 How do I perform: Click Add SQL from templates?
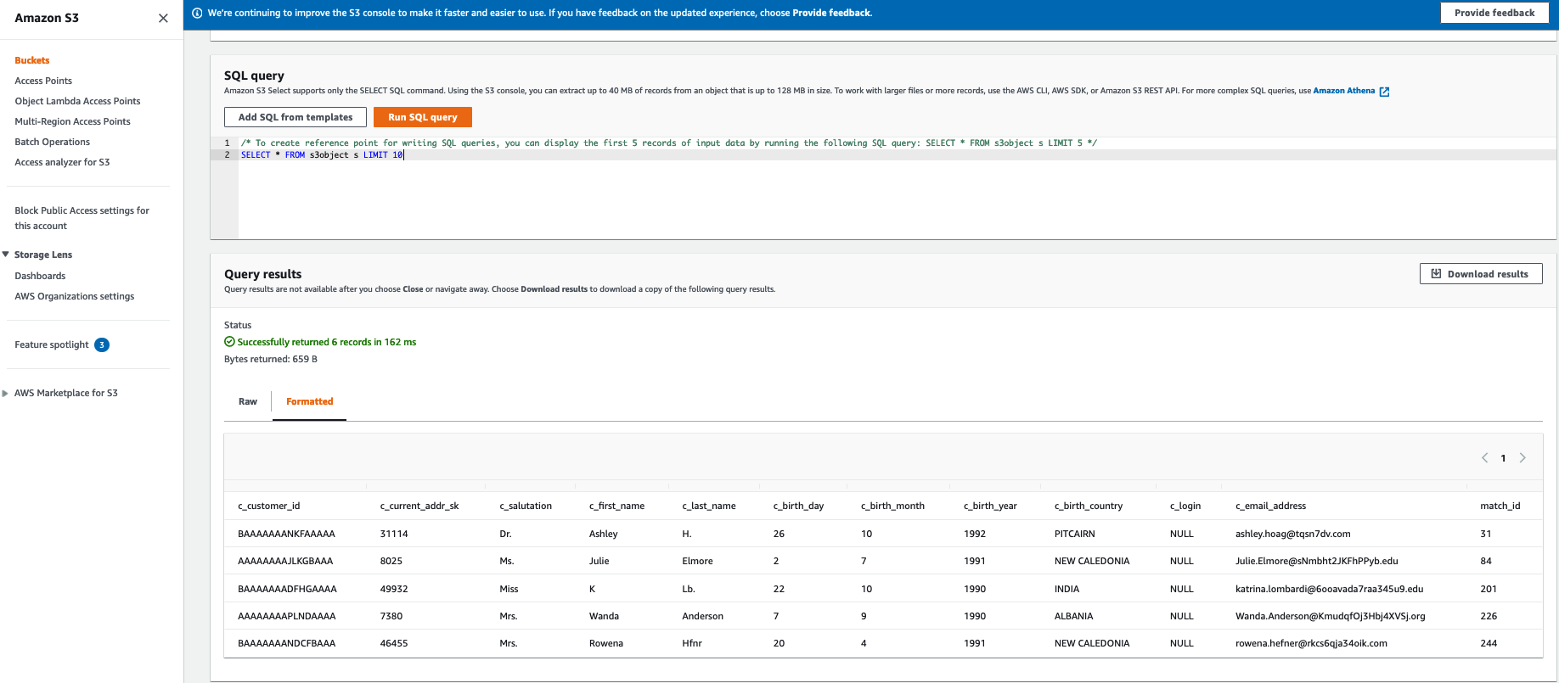(x=295, y=117)
